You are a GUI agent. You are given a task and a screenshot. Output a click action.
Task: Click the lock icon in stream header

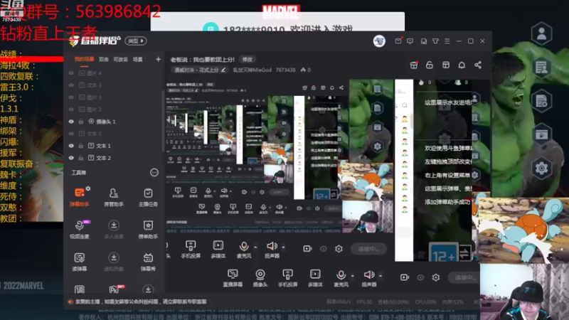tap(430, 65)
